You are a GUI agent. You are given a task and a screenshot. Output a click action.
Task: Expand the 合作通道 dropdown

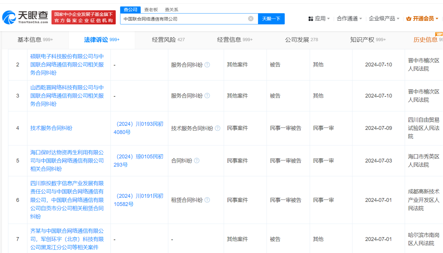tap(349, 19)
